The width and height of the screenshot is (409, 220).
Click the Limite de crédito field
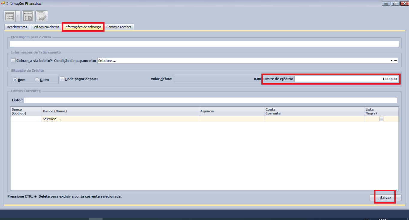pos(346,79)
